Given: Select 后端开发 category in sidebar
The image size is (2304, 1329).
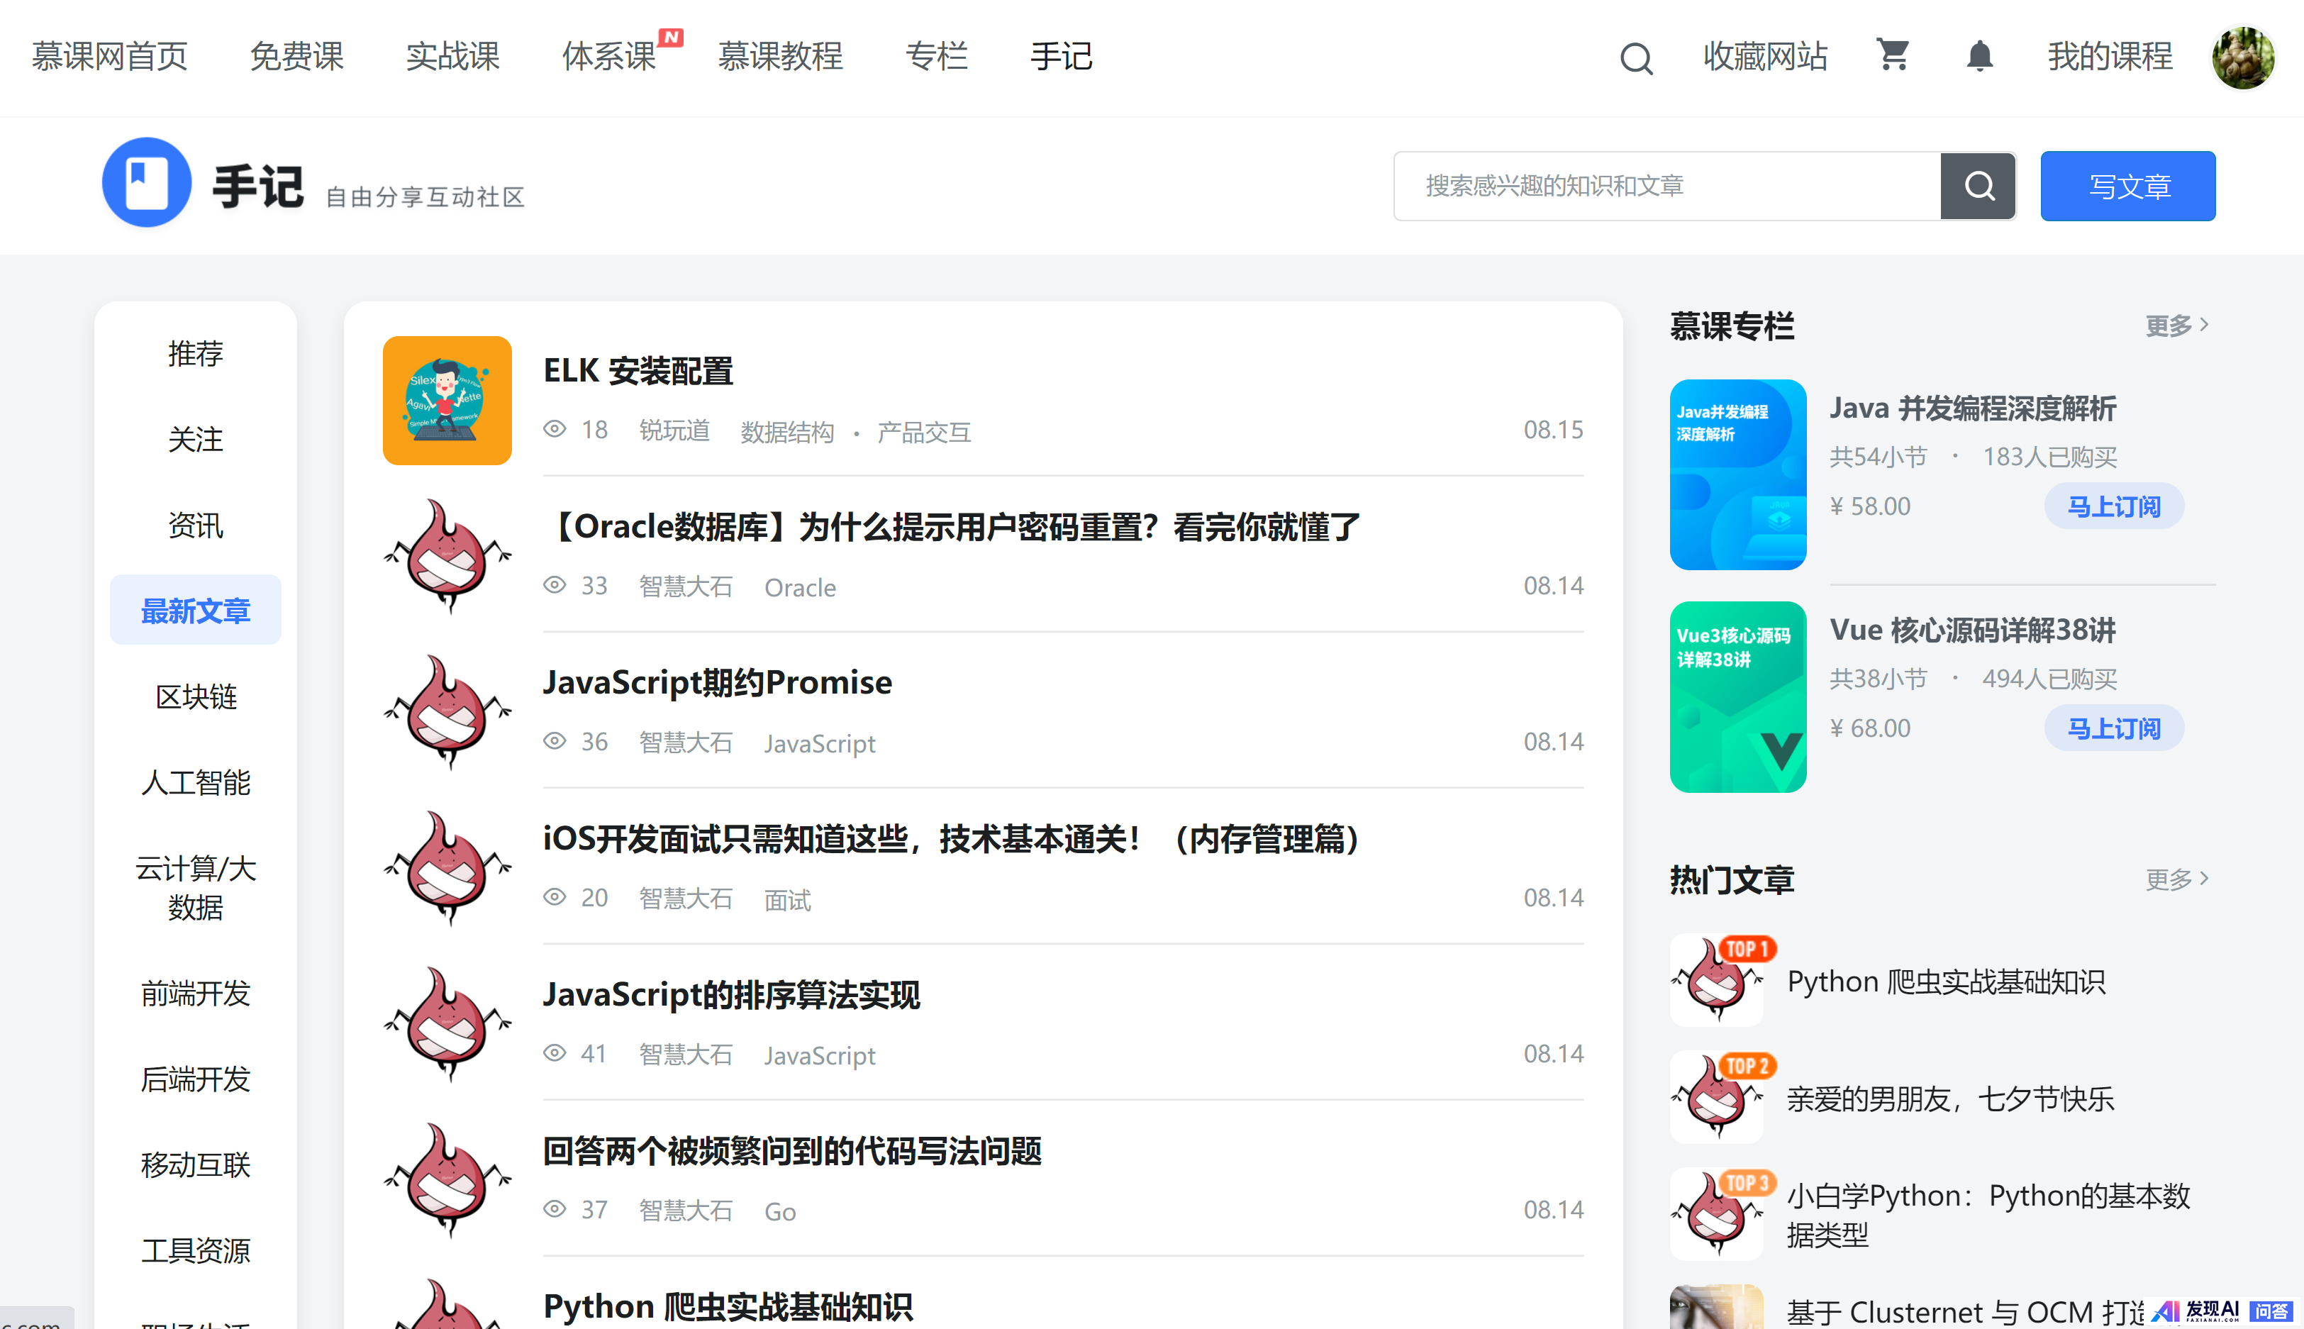Looking at the screenshot, I should [x=195, y=1079].
